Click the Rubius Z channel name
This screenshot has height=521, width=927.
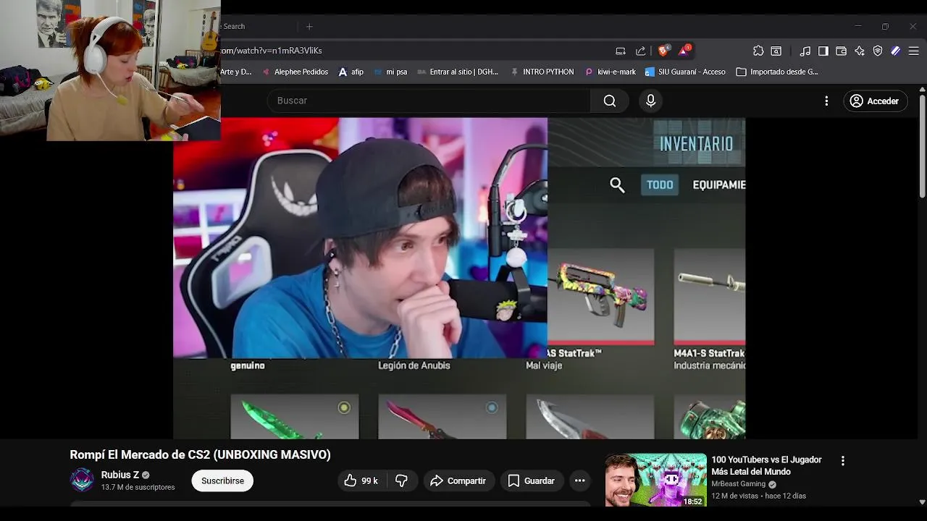[x=119, y=475]
